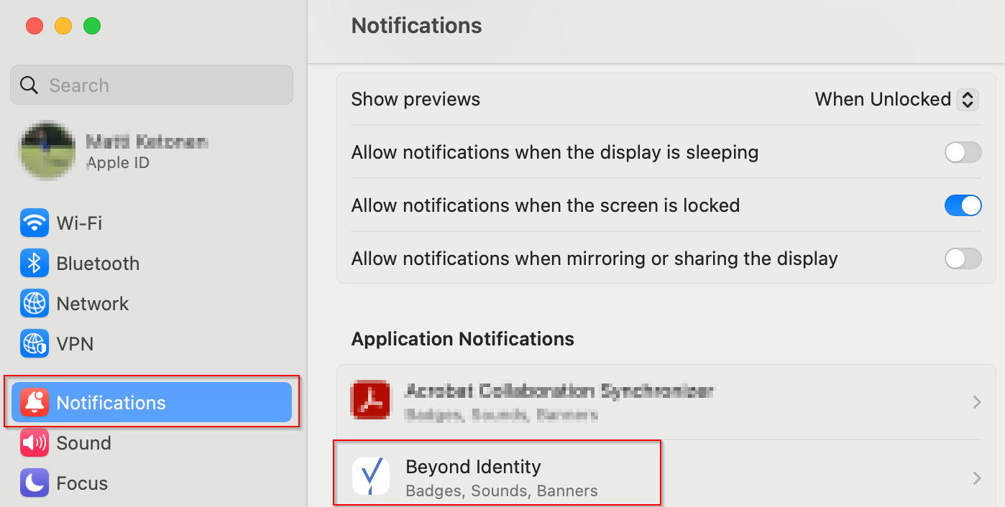Image resolution: width=1005 pixels, height=507 pixels.
Task: Expand Acrobat Collaboration Synchronizer row chevron
Action: click(x=976, y=402)
